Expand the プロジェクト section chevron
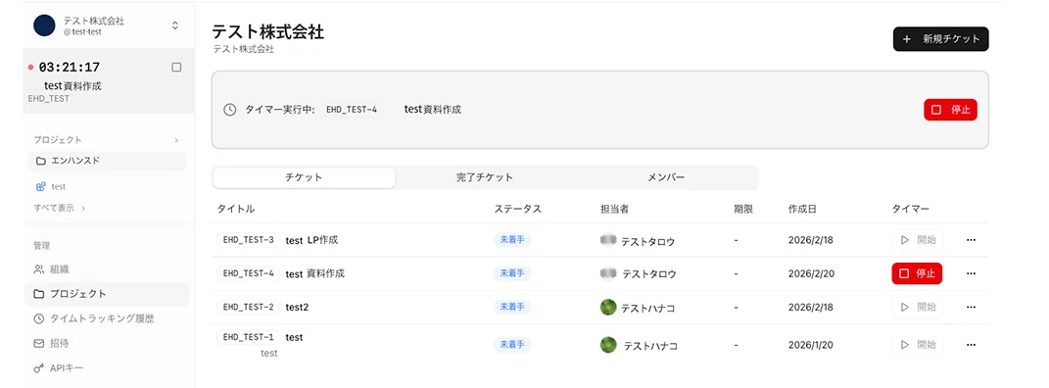Screen dimensions: 1049x388 [176, 140]
